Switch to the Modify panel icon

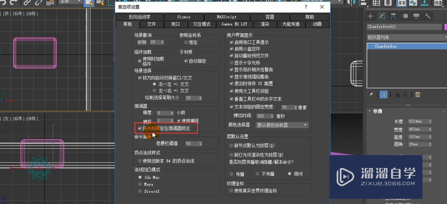pos(382,16)
